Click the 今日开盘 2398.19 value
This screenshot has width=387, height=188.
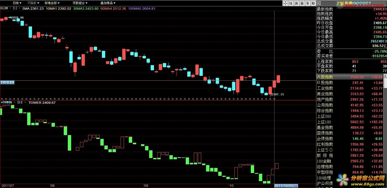[380, 27]
